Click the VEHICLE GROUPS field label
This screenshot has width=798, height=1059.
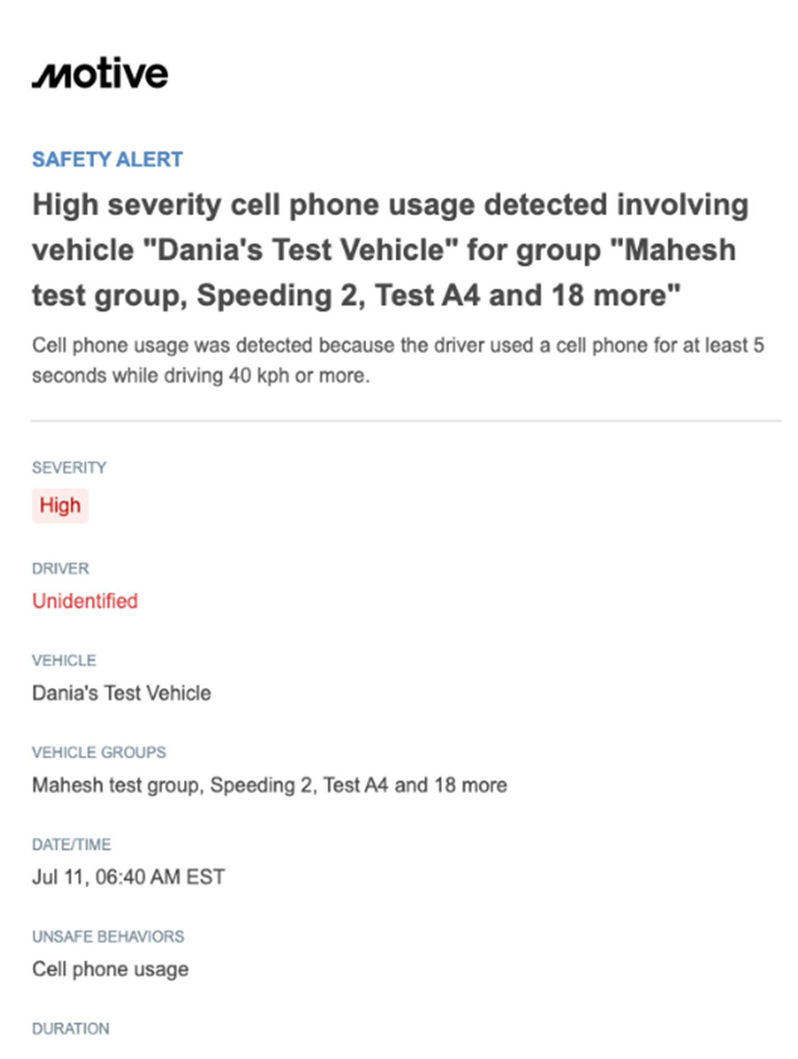pyautogui.click(x=99, y=752)
